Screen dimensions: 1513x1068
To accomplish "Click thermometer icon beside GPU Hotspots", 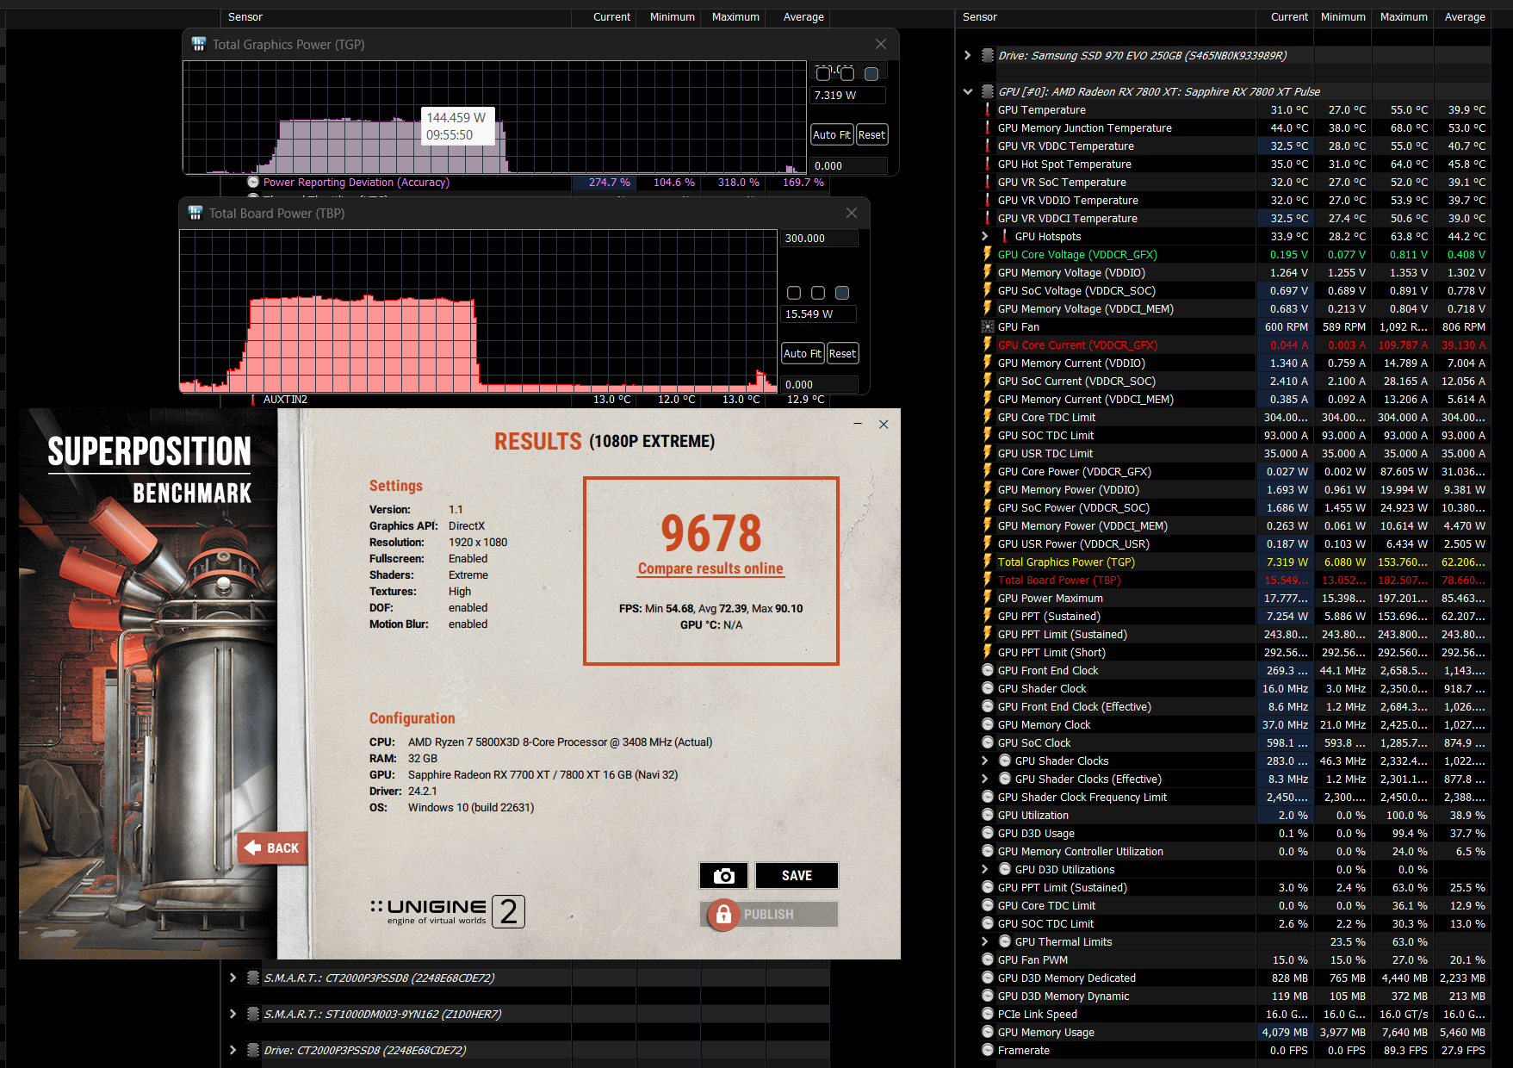I will [x=1005, y=236].
